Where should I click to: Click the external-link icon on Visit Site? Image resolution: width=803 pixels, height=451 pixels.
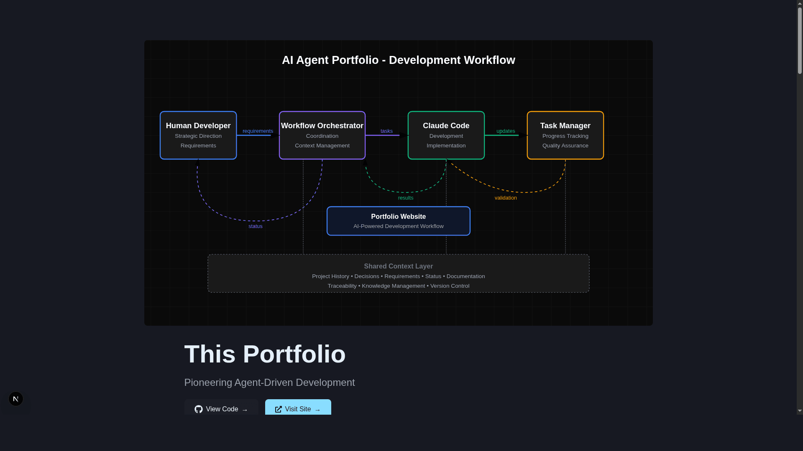(278, 409)
